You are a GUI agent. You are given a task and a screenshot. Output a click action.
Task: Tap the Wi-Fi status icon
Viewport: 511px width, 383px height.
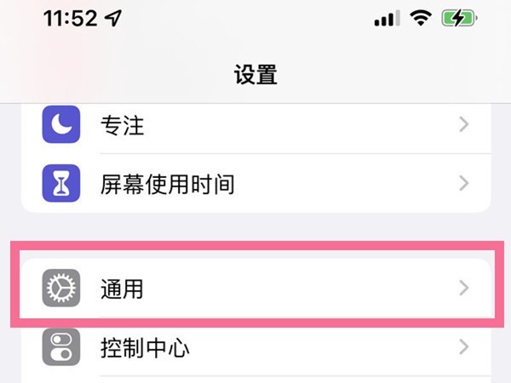419,19
